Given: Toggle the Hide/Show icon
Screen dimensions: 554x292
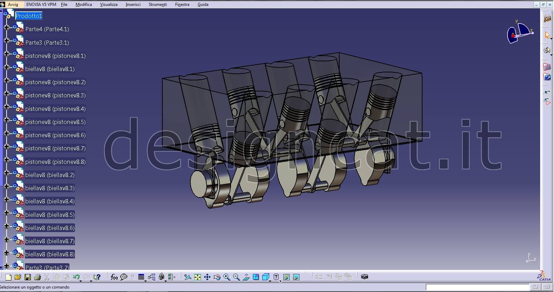Looking at the screenshot, I should click(x=286, y=277).
